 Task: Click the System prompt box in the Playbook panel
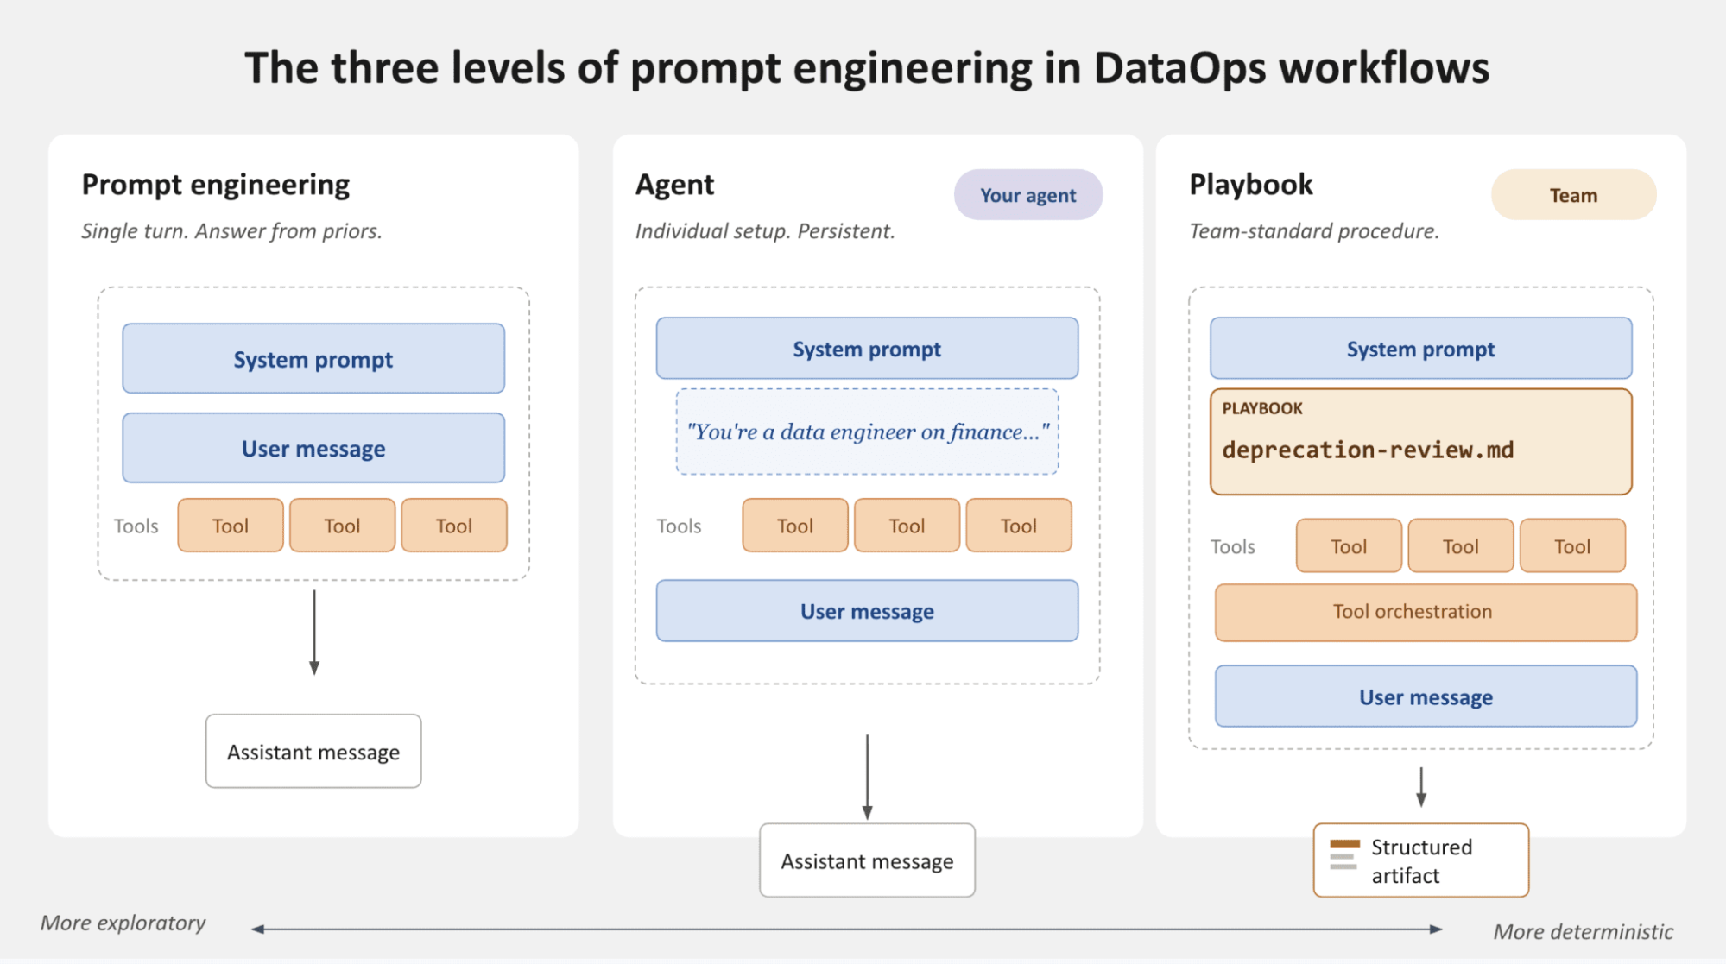(x=1420, y=349)
